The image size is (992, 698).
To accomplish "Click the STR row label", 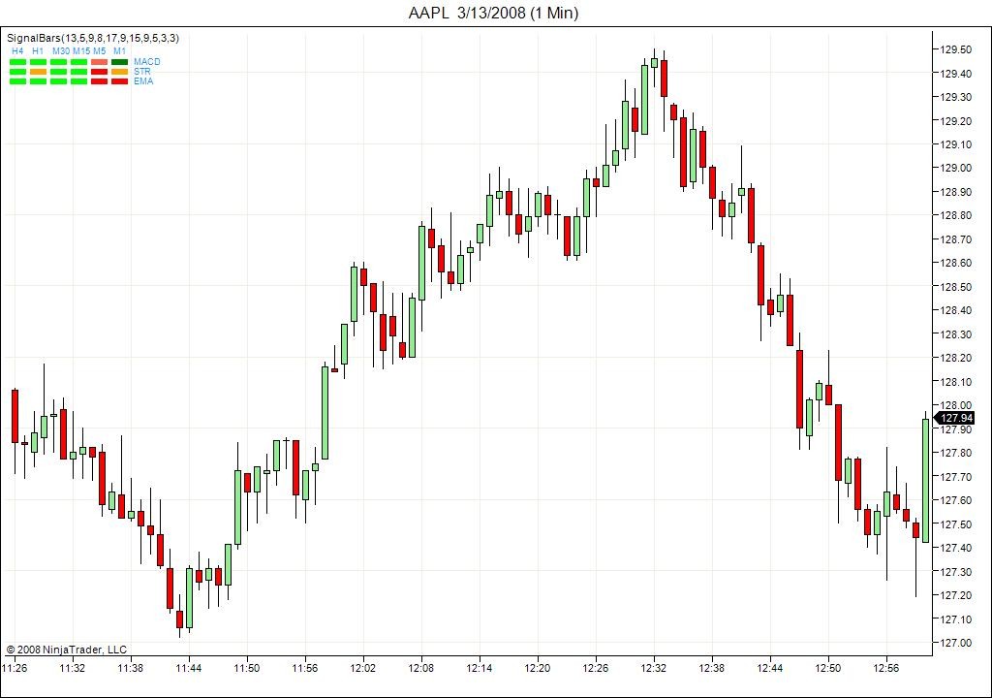I will [x=141, y=72].
